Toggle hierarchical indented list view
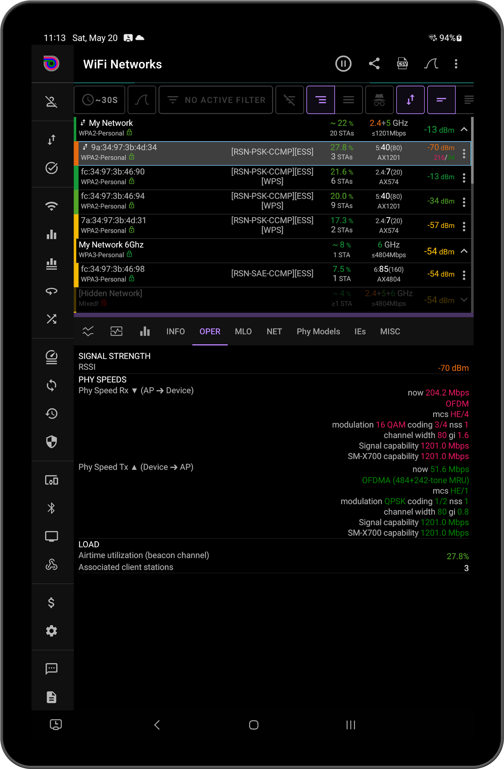This screenshot has height=769, width=504. (x=321, y=100)
